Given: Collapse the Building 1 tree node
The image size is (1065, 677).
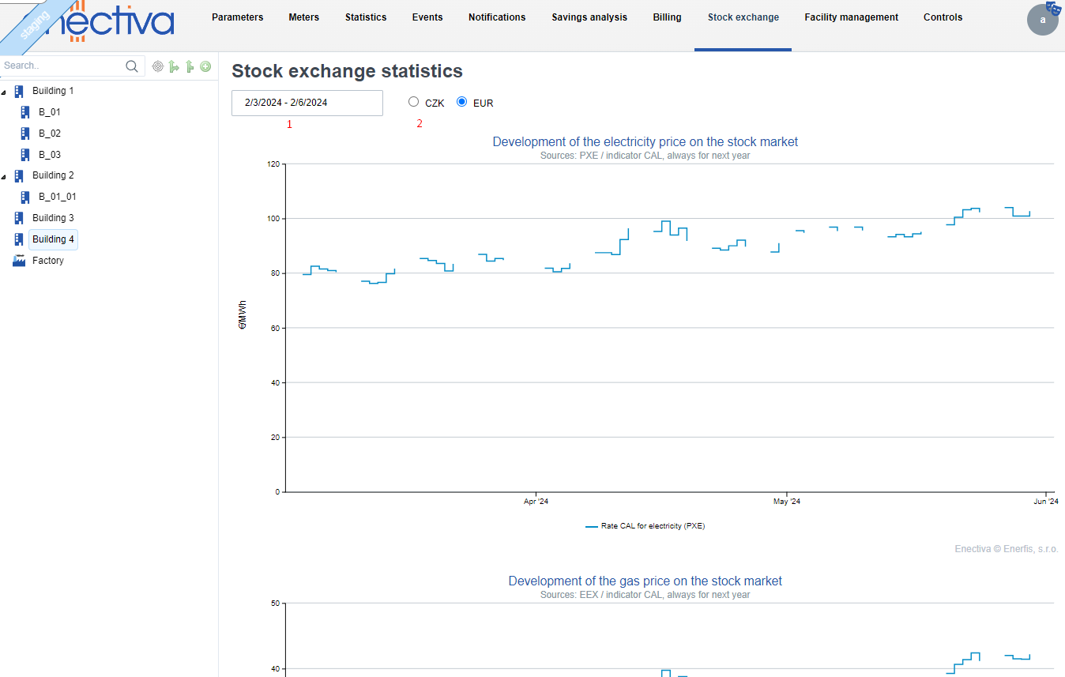Looking at the screenshot, I should coord(5,92).
